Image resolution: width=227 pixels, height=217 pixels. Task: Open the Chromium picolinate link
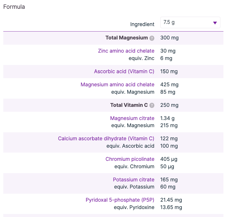[x=130, y=159]
